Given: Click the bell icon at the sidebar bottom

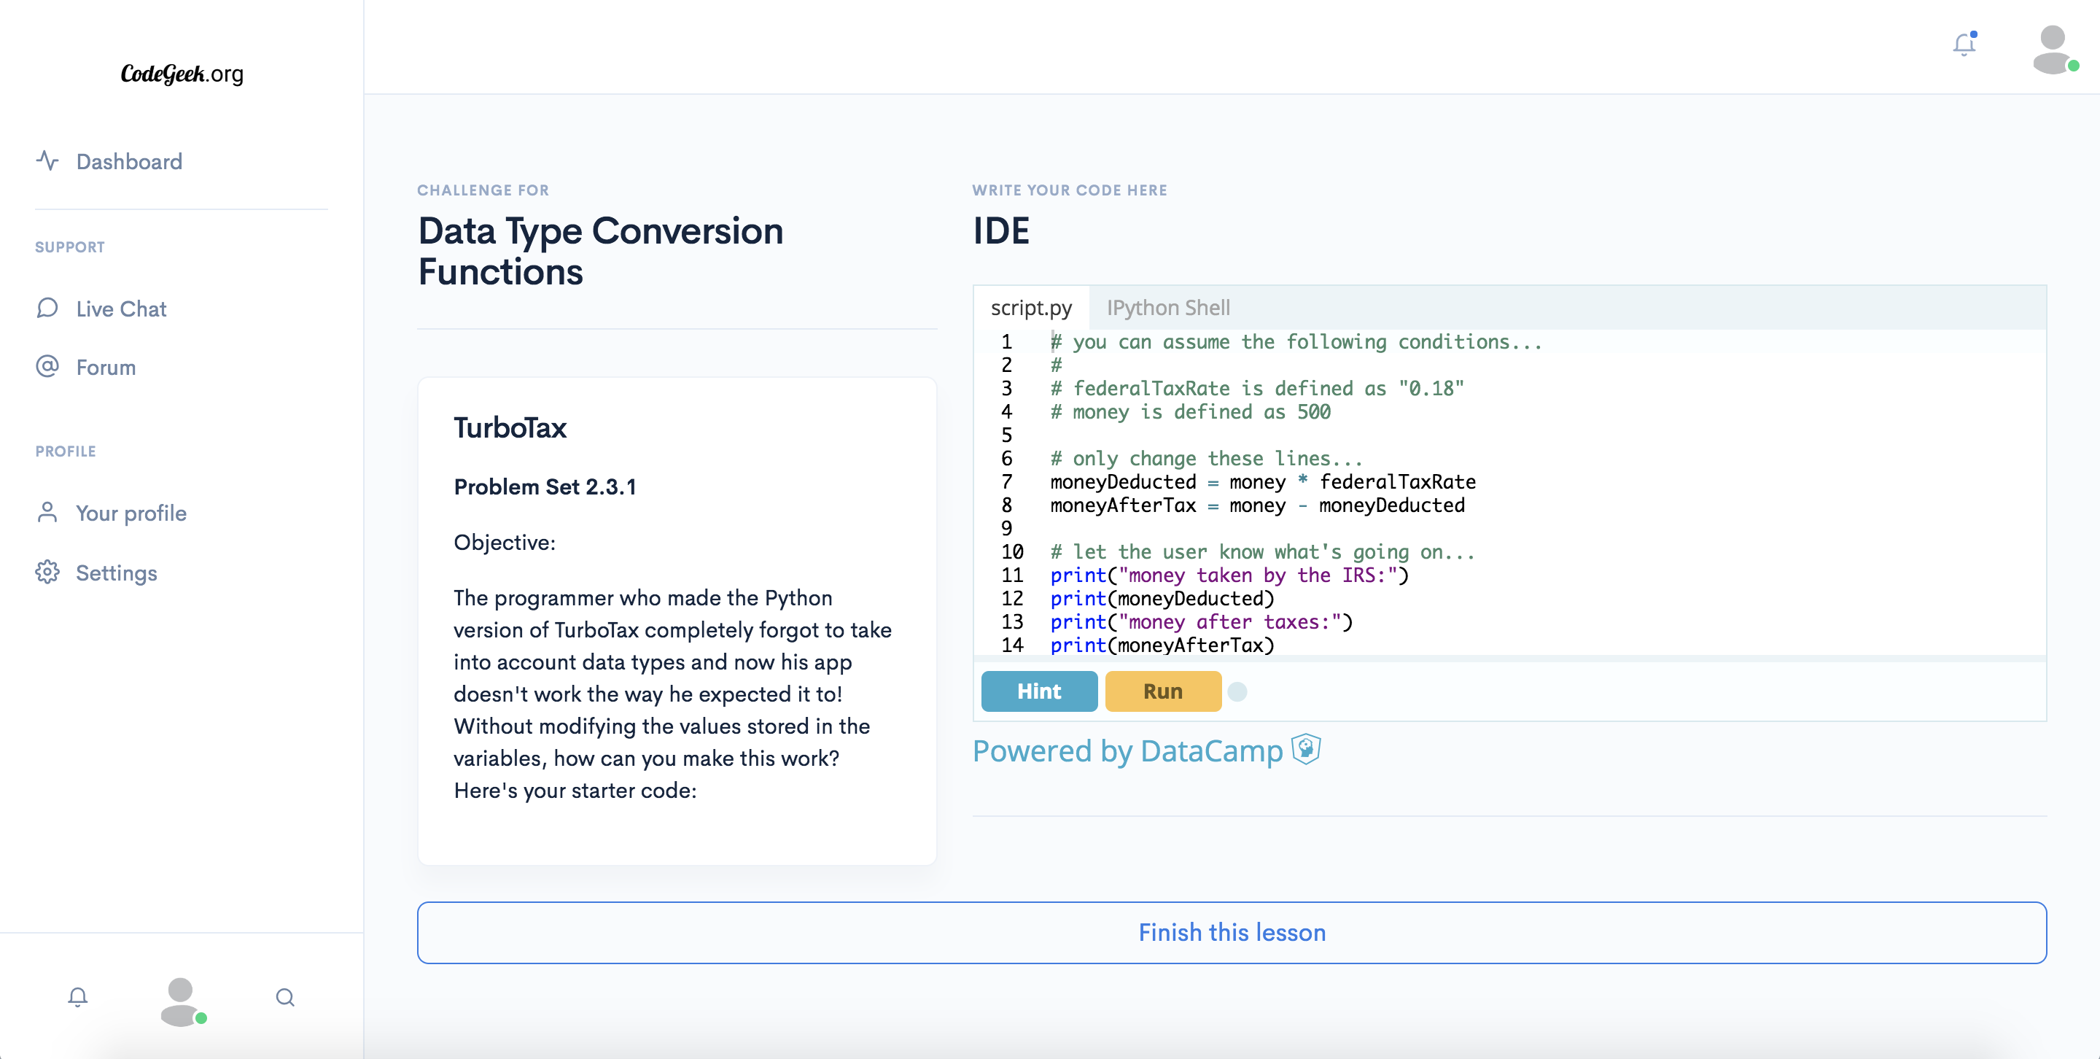Looking at the screenshot, I should point(77,997).
